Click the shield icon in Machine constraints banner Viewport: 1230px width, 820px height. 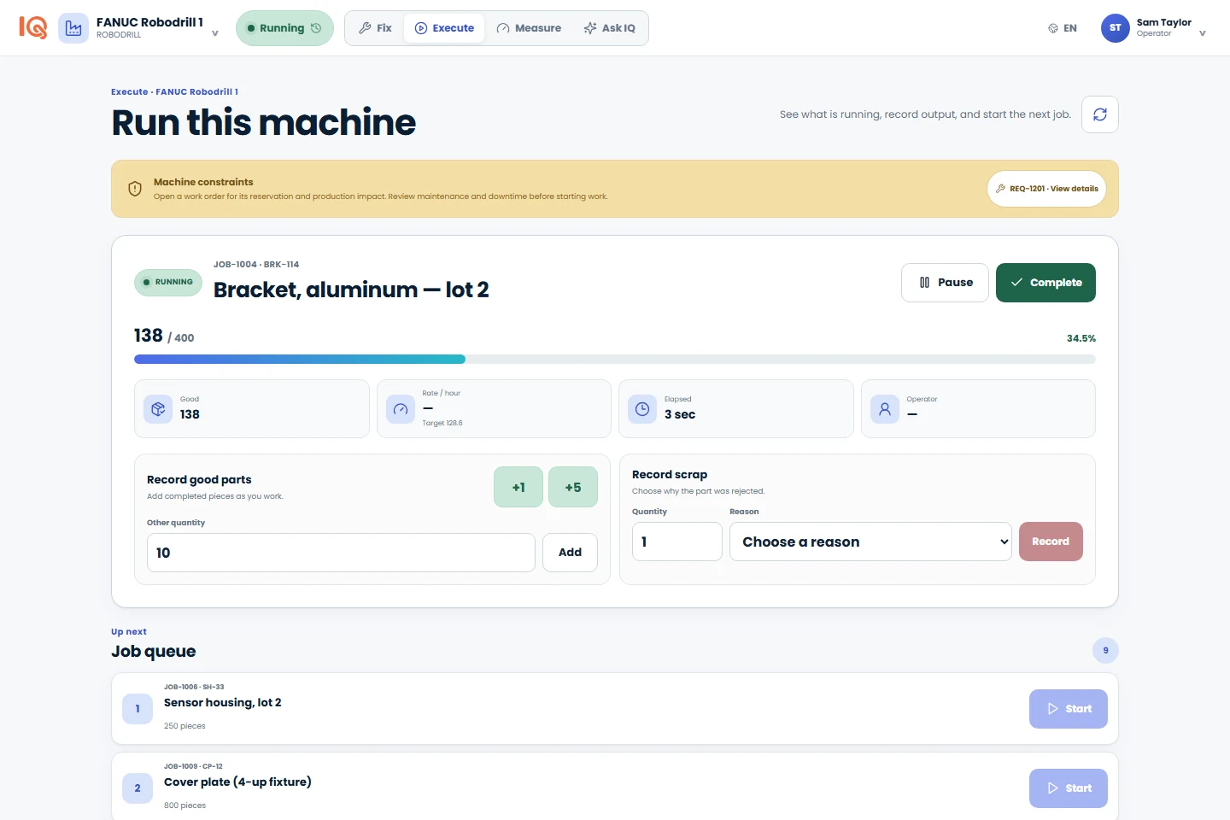click(x=135, y=189)
